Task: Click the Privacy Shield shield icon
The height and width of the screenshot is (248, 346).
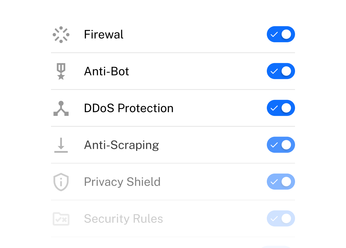Action: click(61, 182)
